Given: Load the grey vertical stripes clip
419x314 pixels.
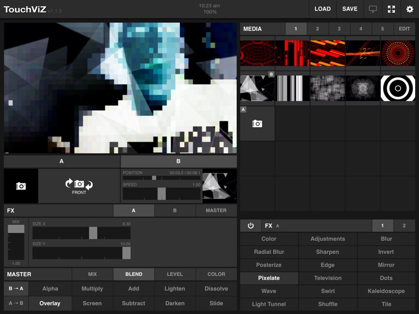Looking at the screenshot, I should (292, 88).
